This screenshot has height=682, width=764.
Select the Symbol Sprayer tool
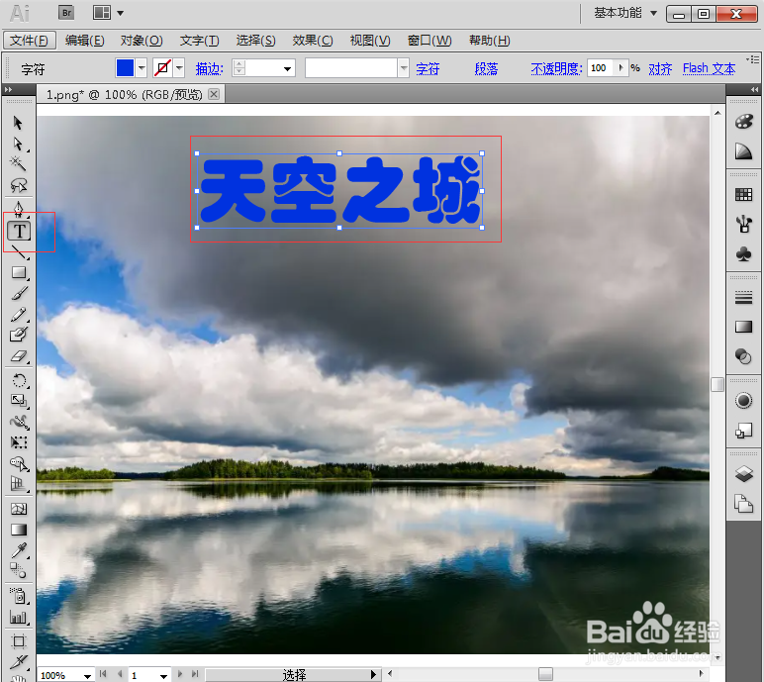pos(19,596)
